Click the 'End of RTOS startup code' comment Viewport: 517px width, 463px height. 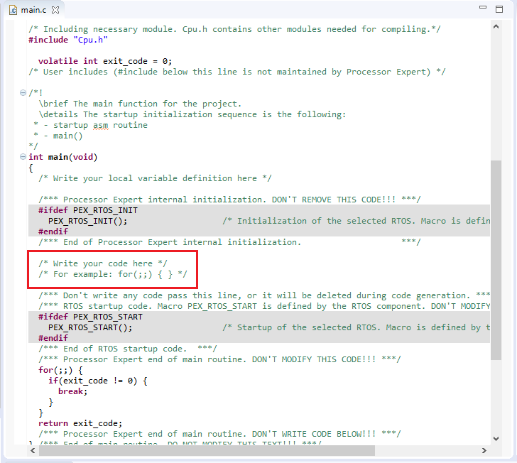click(x=128, y=349)
